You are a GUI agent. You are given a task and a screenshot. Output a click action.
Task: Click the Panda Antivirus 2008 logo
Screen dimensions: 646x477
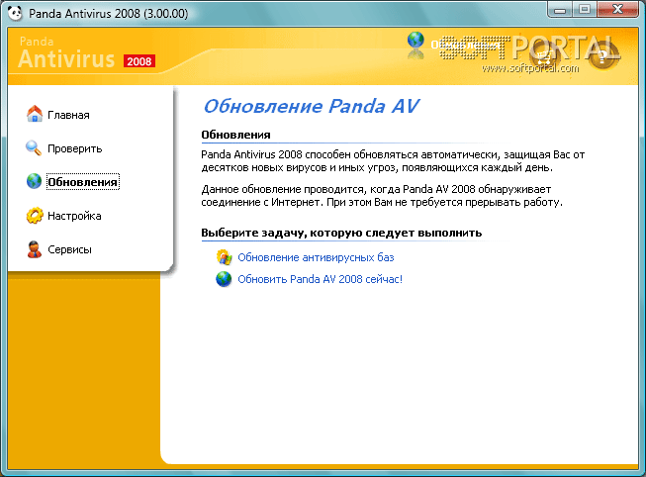coord(87,53)
